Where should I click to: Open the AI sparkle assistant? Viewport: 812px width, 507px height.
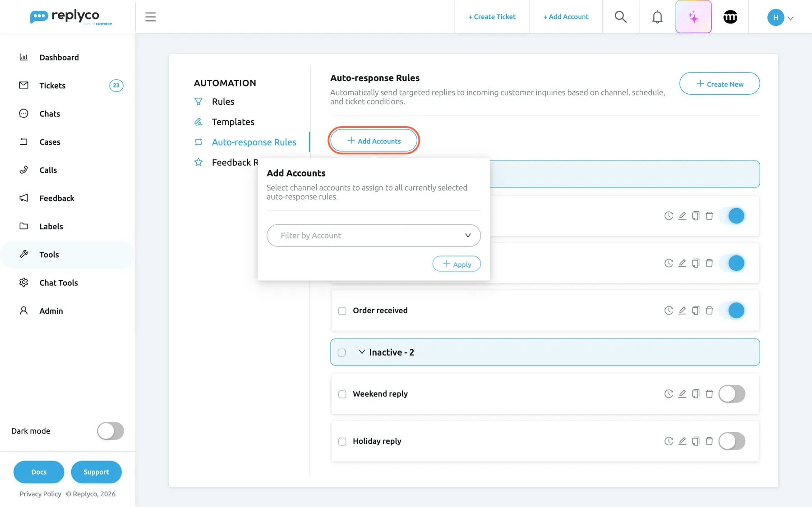coord(693,17)
